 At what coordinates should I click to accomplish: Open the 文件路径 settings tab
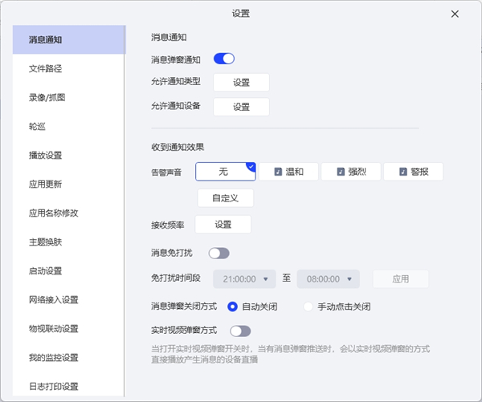click(45, 68)
